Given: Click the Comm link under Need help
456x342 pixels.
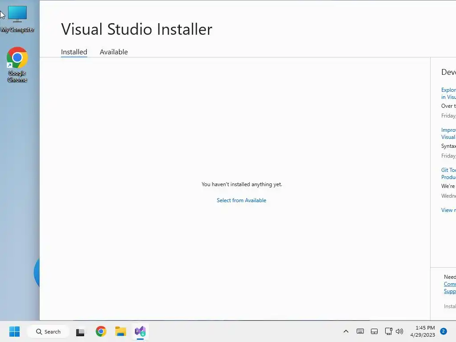Looking at the screenshot, I should [450, 284].
